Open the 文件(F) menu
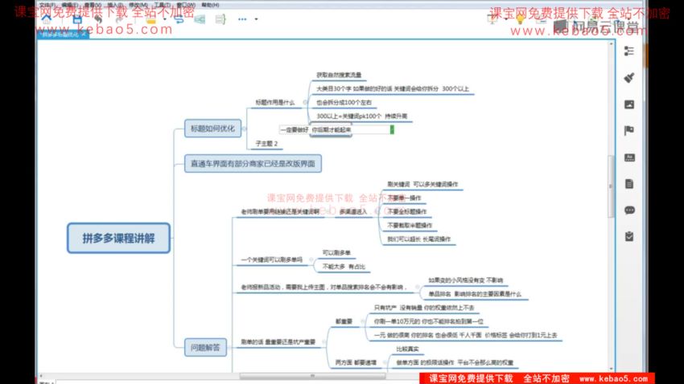Viewport: 684px width, 384px height. click(47, 5)
